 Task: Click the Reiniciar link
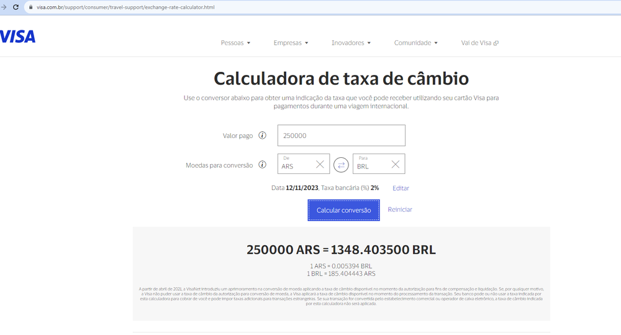click(400, 210)
